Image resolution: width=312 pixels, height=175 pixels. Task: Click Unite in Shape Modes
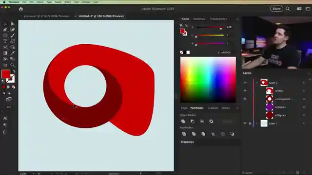(183, 121)
